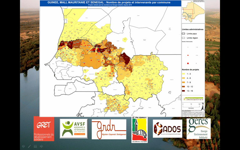Click the 10 - 12 projects color swatch
Viewport: 240px width, 150px height.
point(183,87)
